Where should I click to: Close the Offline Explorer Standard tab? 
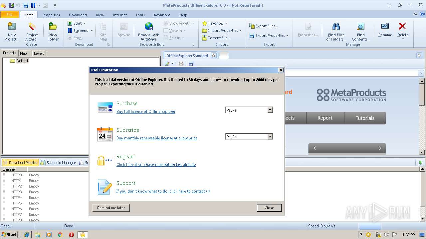(213, 55)
